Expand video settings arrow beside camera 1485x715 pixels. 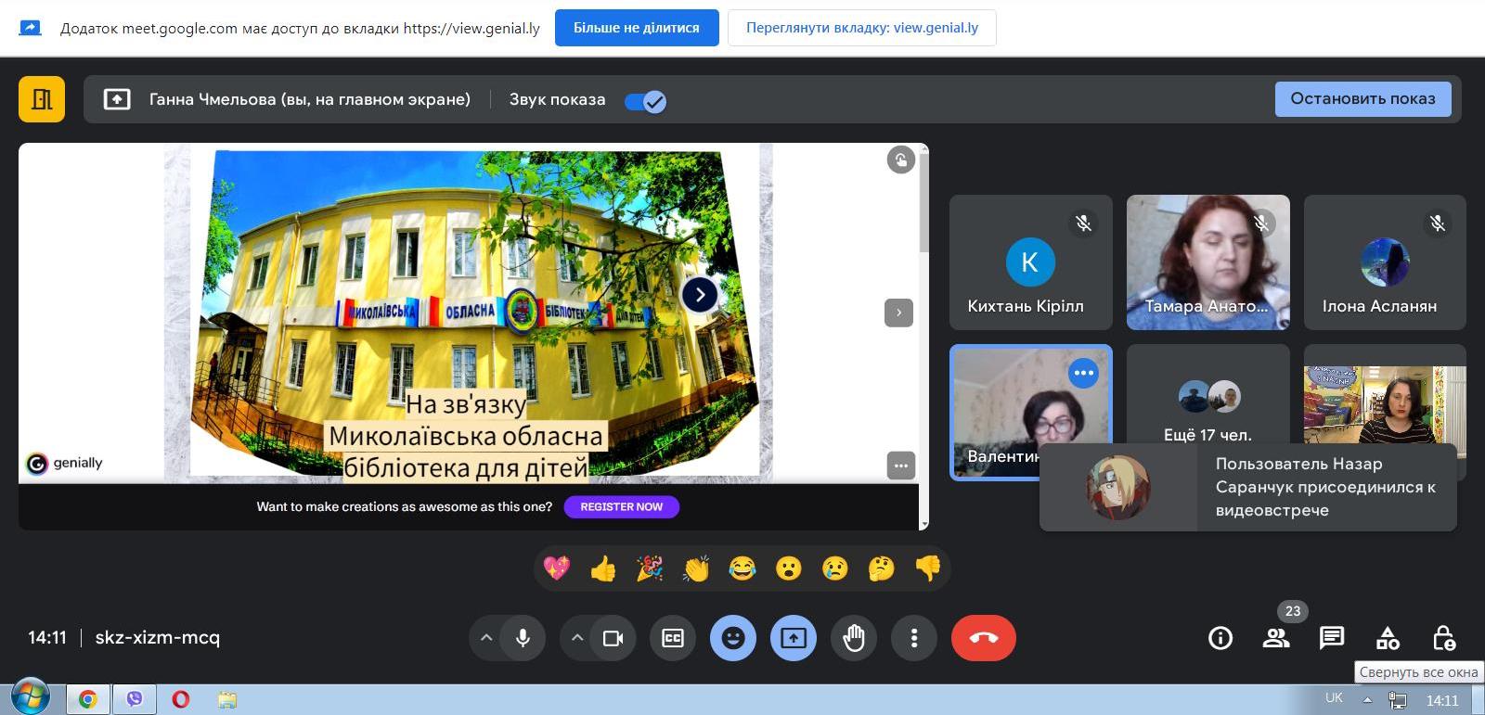click(x=576, y=638)
